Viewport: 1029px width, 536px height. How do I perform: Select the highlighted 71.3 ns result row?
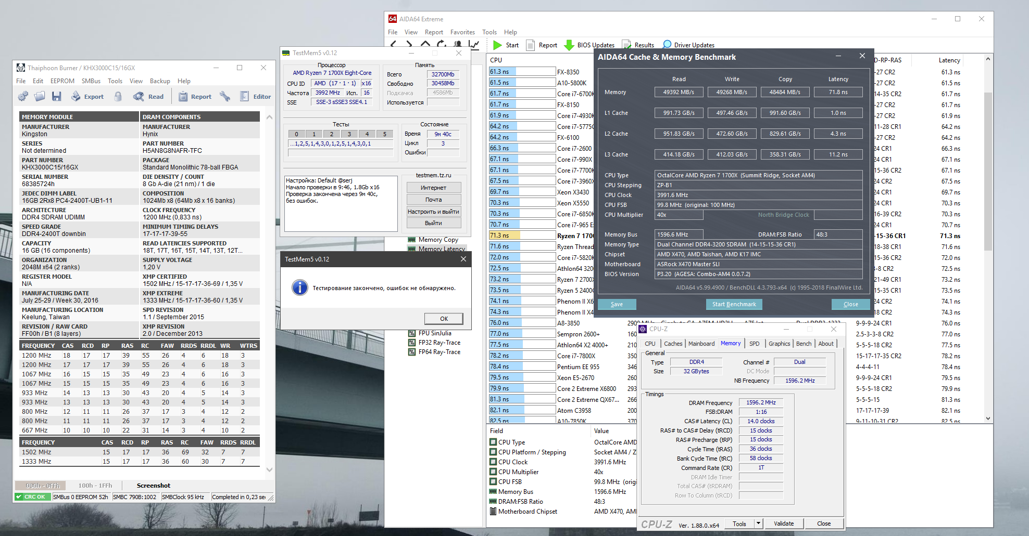(725, 236)
